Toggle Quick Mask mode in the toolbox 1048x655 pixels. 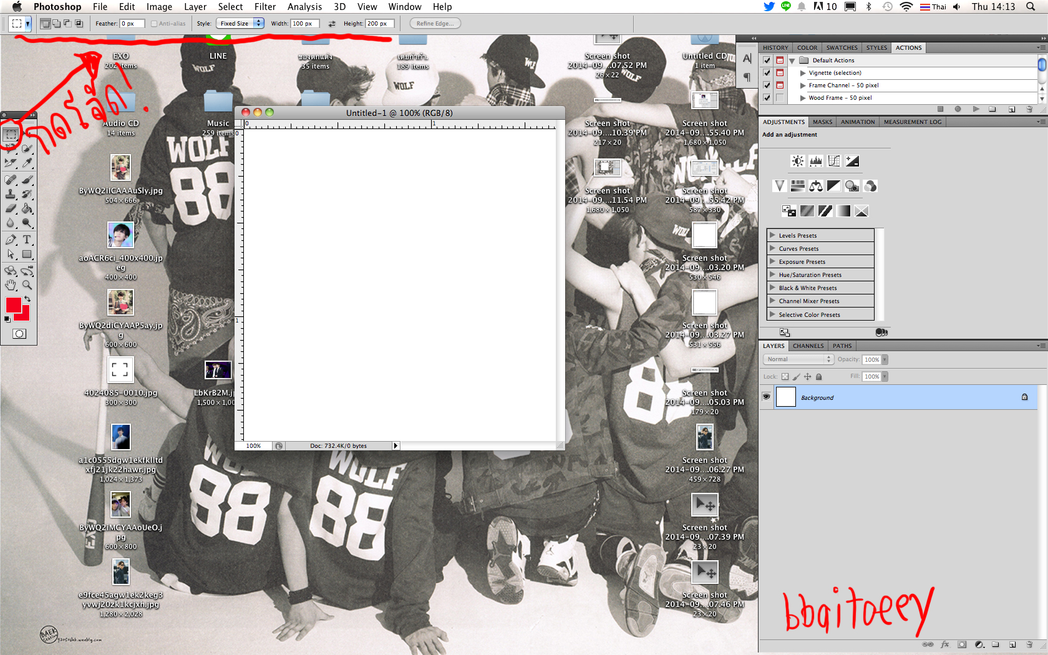(19, 334)
